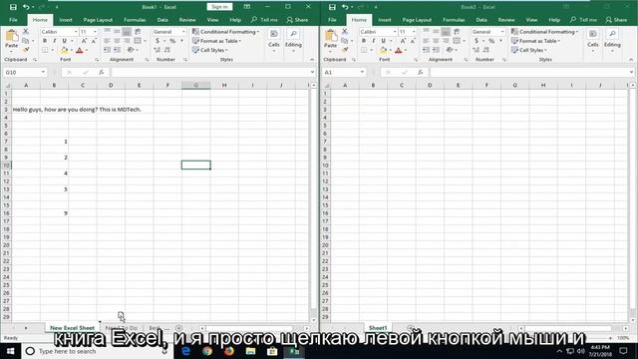Viewport: 638px width, 359px height.
Task: Increase font size in Book1 ribbon
Action: pyautogui.click(x=84, y=41)
